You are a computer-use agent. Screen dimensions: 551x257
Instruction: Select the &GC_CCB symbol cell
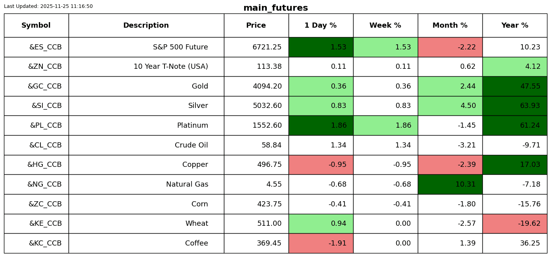[x=44, y=87]
